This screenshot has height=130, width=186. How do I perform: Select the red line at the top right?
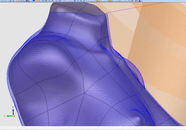point(146,6)
